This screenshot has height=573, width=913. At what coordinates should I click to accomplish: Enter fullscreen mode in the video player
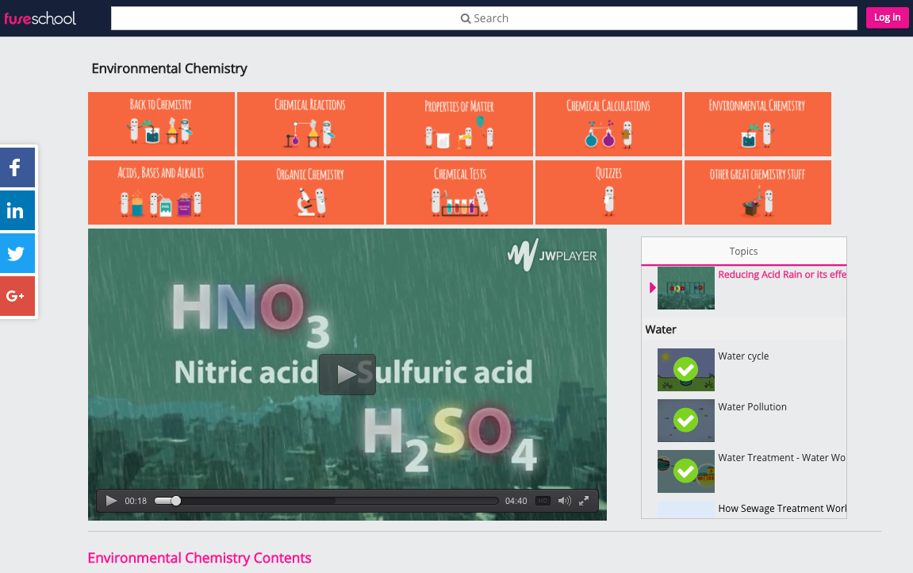585,501
